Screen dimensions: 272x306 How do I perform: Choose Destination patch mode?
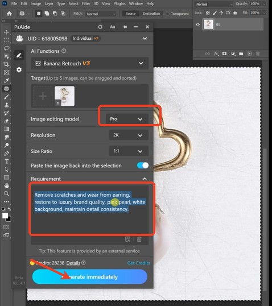151,14
